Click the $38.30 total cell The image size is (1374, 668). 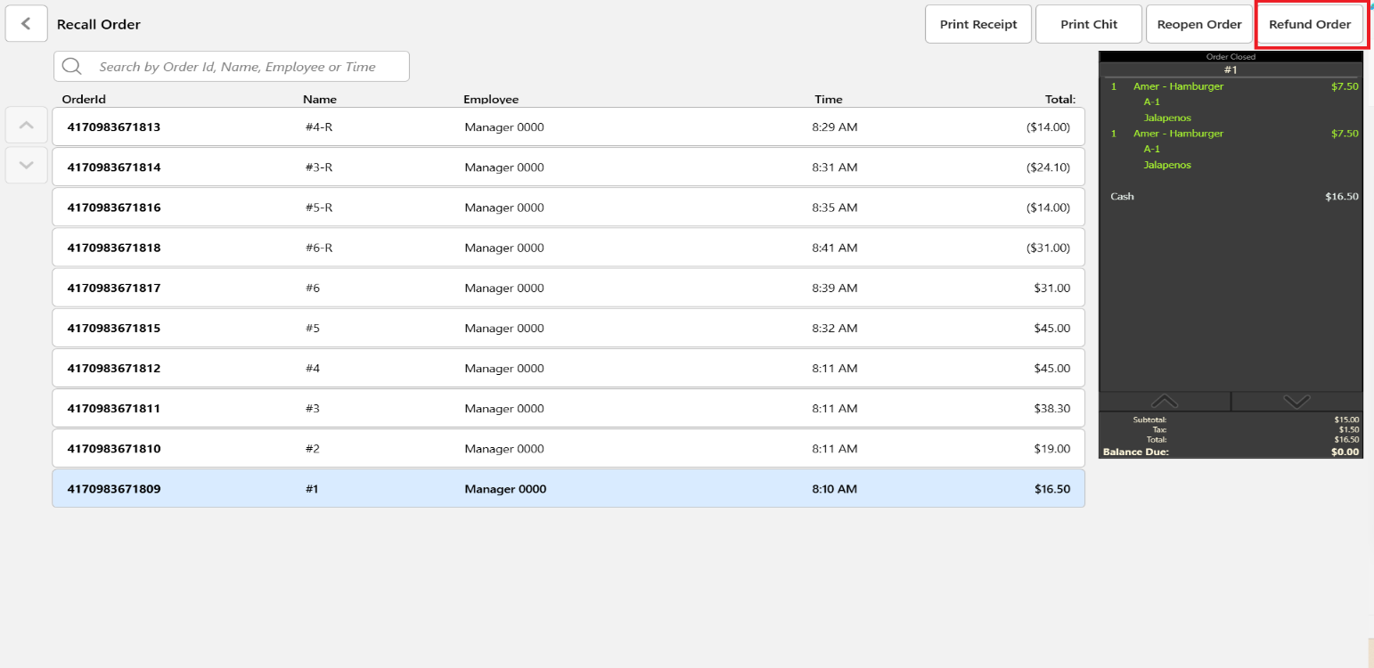[1052, 409]
